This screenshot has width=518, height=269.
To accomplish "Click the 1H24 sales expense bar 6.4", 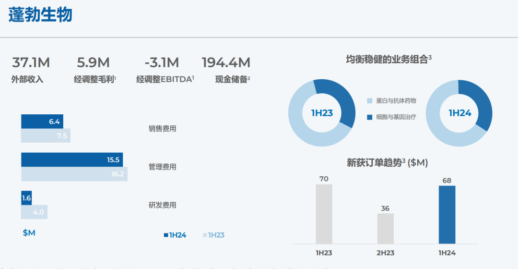I will pos(42,122).
